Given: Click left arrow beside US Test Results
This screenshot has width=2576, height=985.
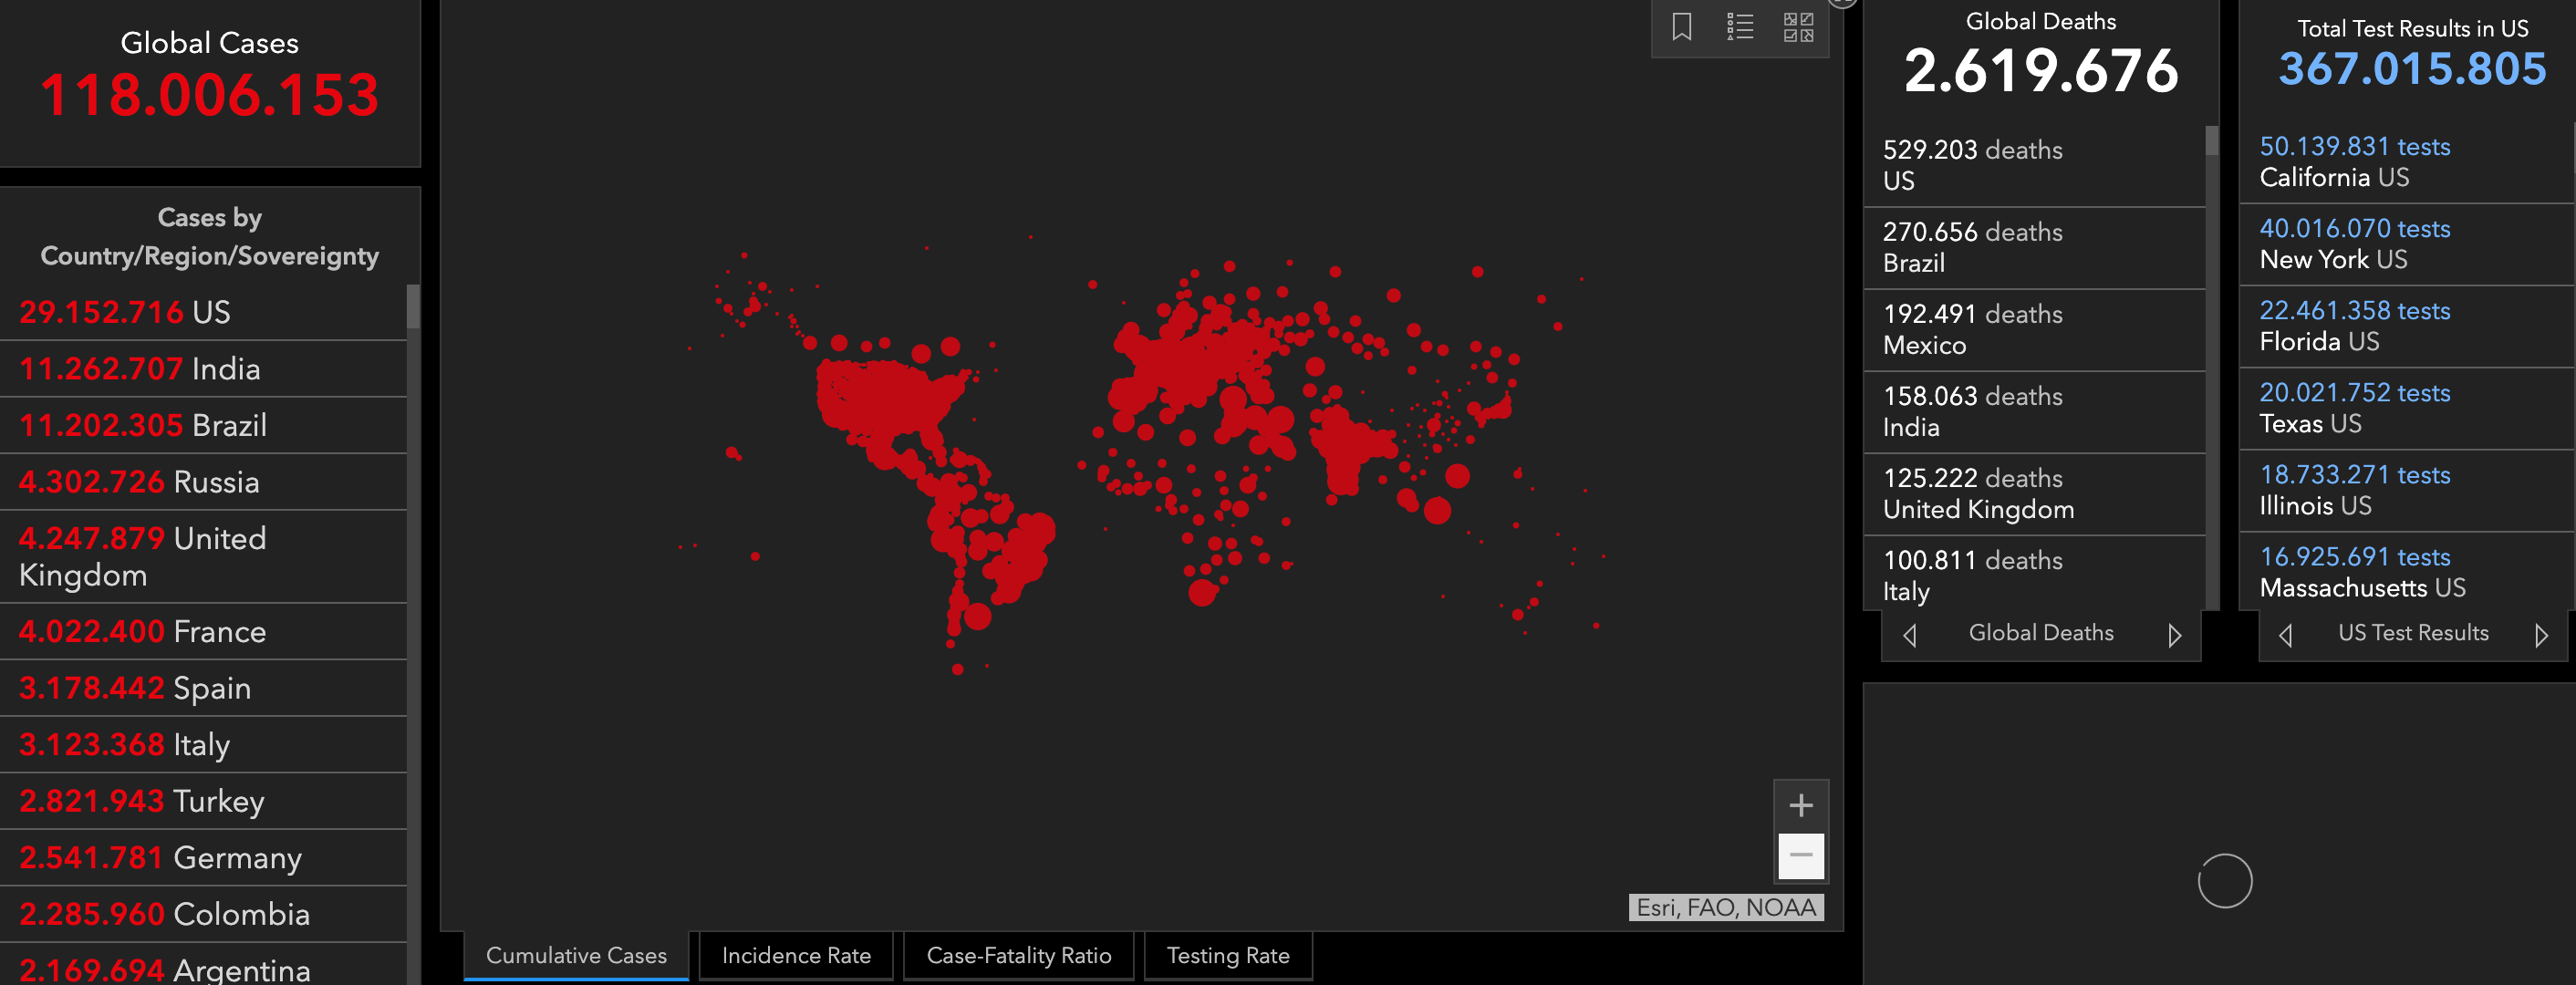Looking at the screenshot, I should [2285, 635].
